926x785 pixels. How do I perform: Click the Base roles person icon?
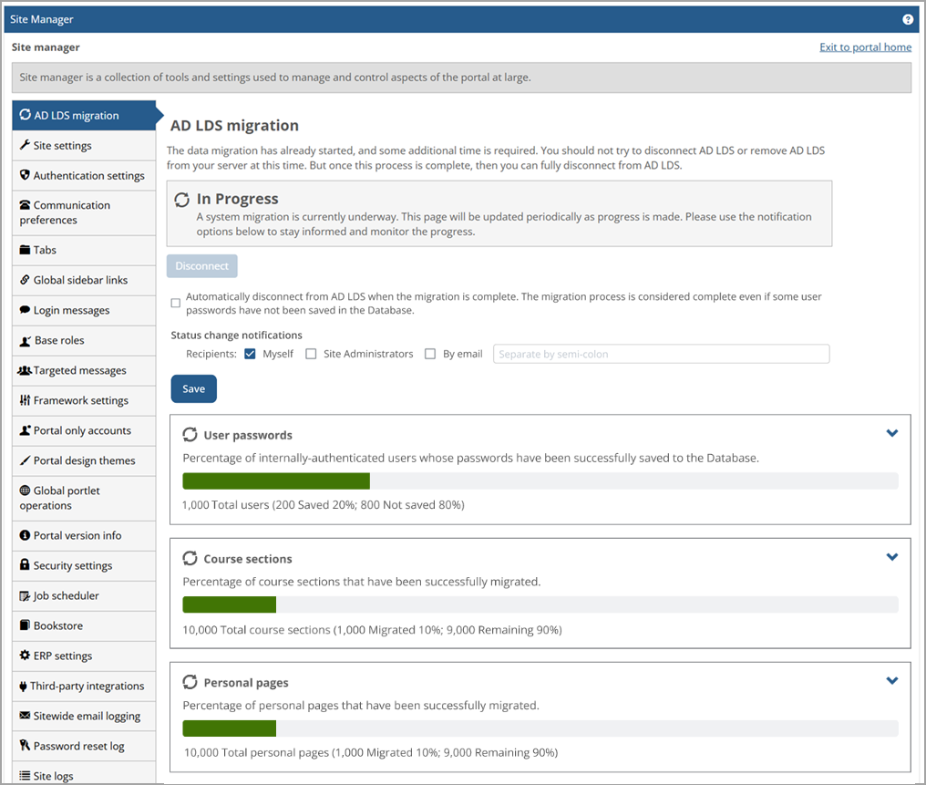coord(26,341)
